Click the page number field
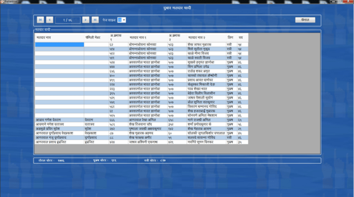The image size is (354, 197). (67, 20)
